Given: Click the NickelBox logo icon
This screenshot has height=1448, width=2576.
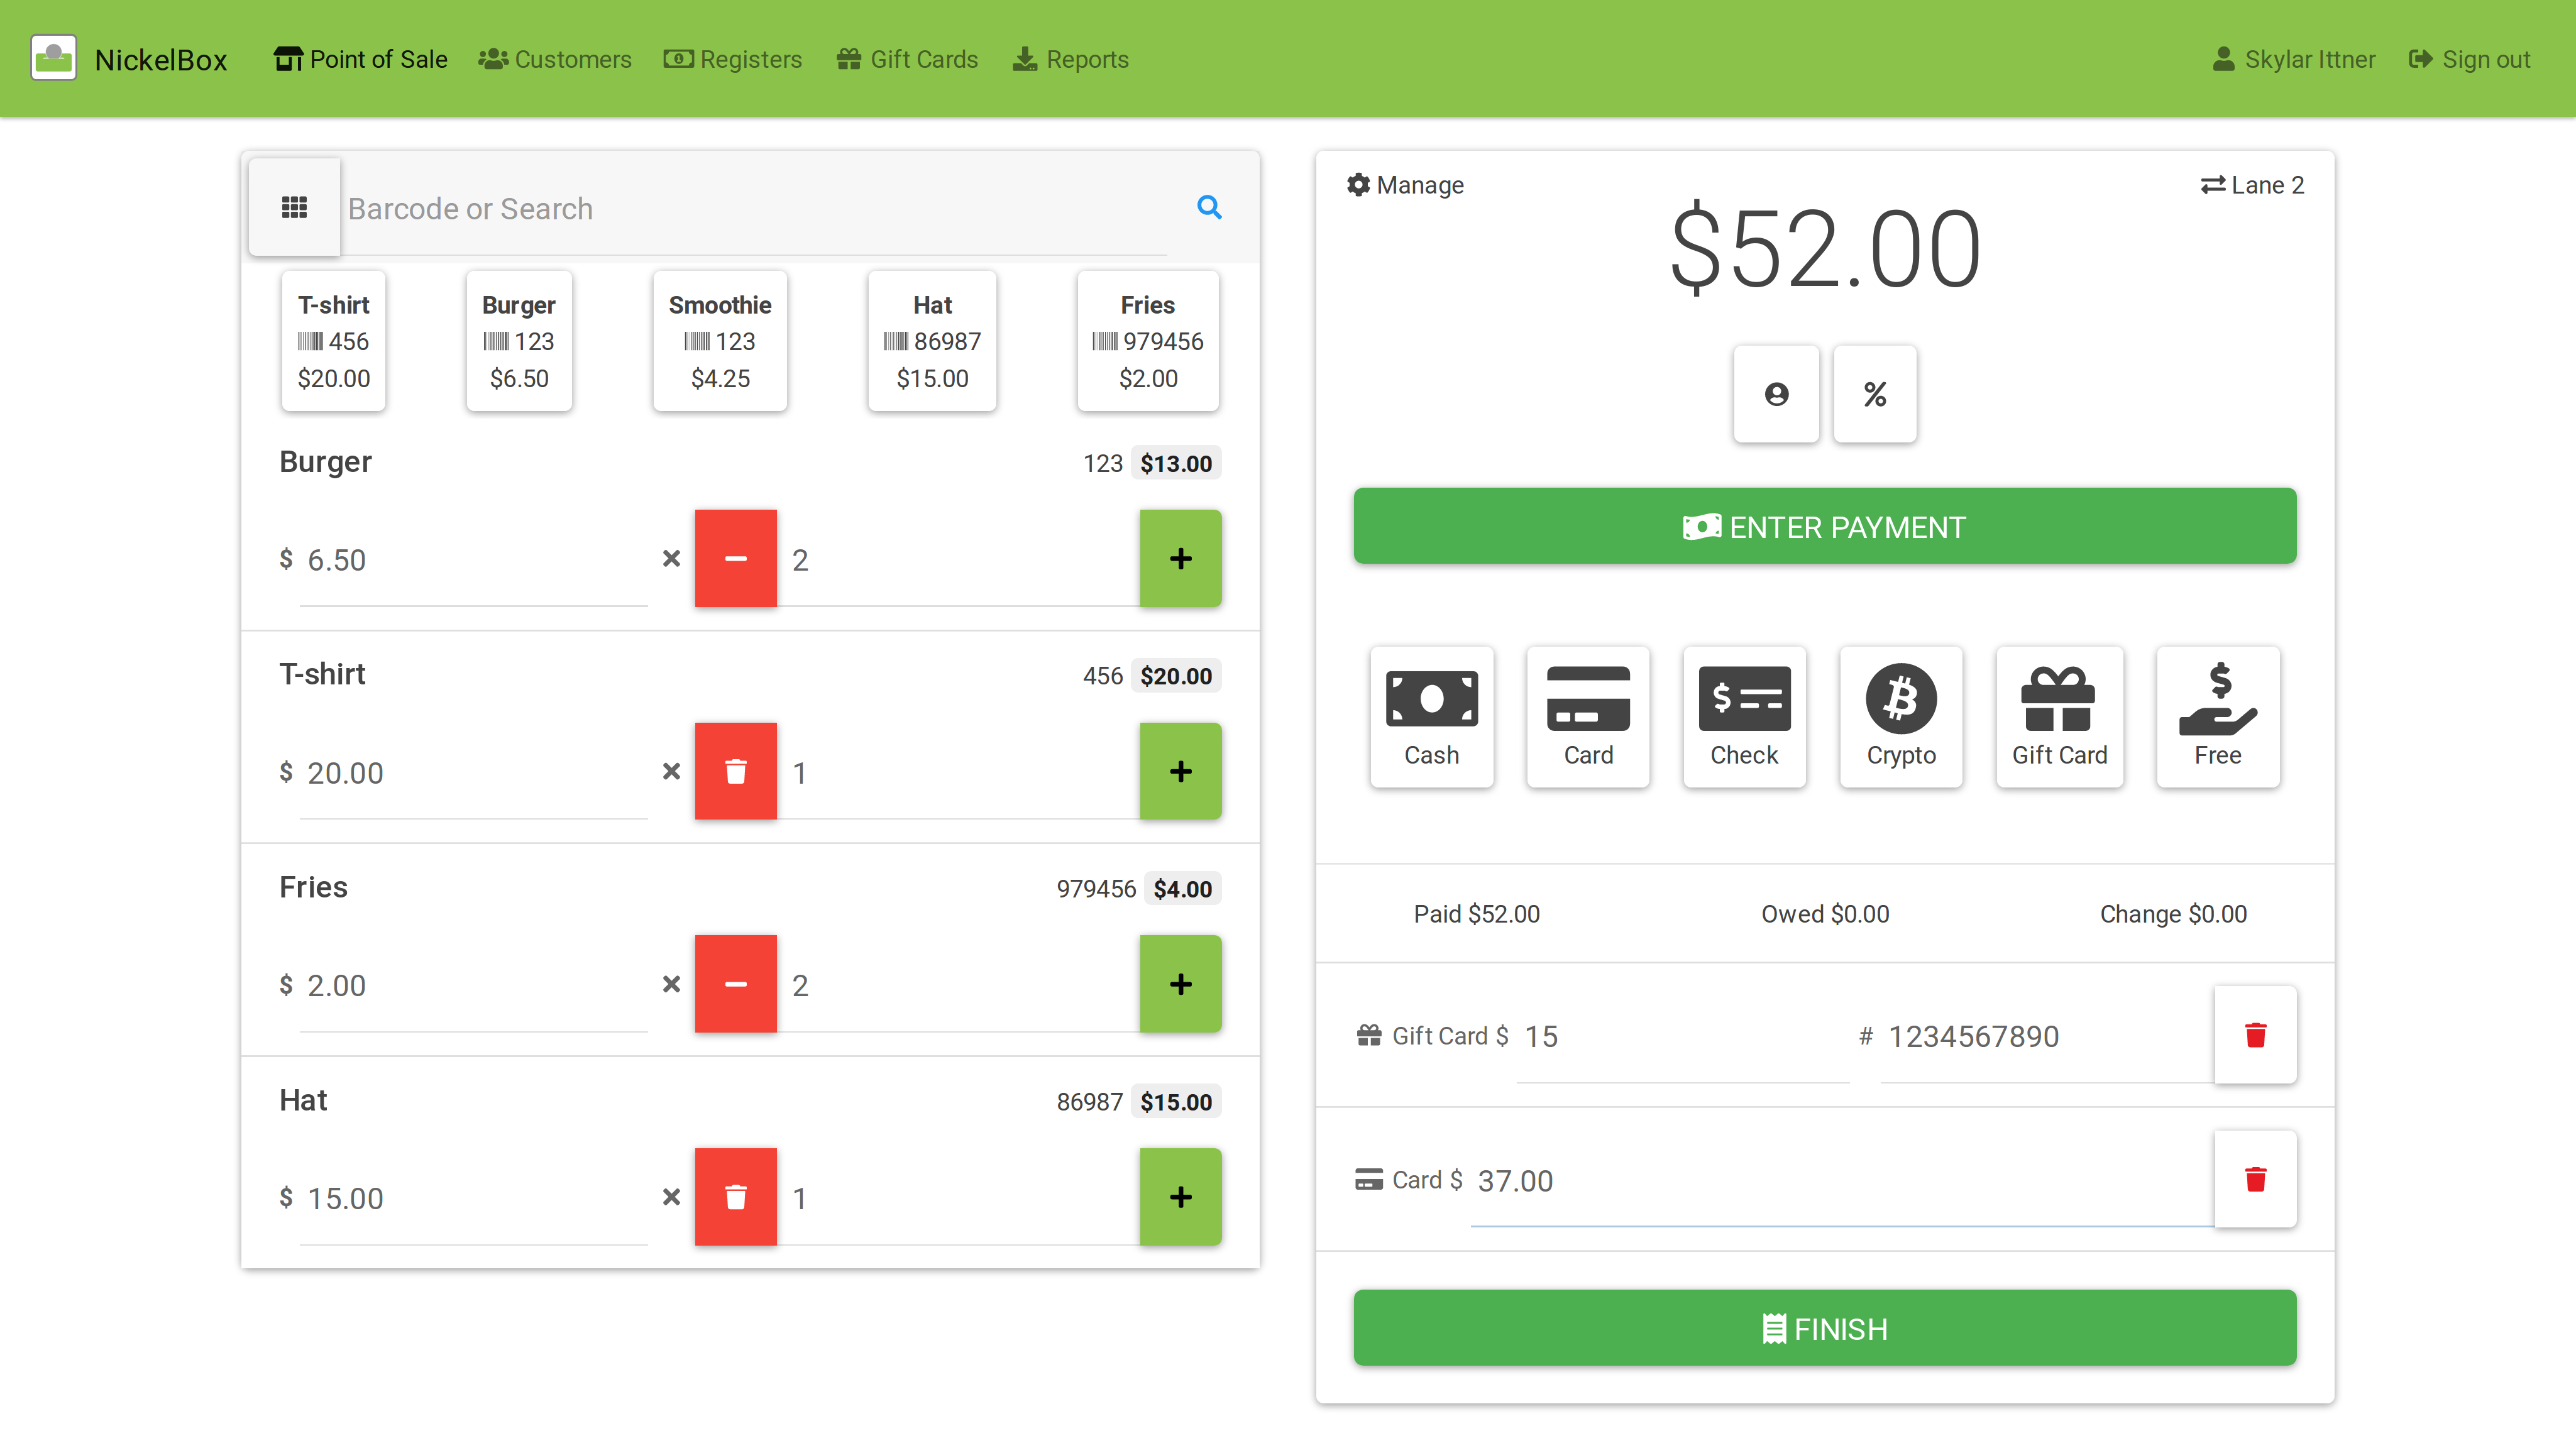Looking at the screenshot, I should (54, 58).
